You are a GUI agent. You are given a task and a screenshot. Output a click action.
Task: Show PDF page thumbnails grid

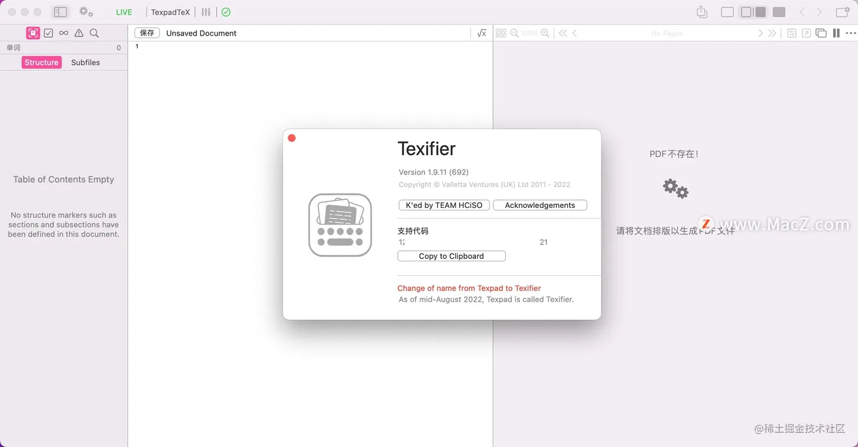click(501, 33)
